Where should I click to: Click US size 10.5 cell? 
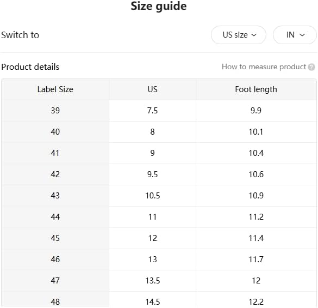point(153,196)
